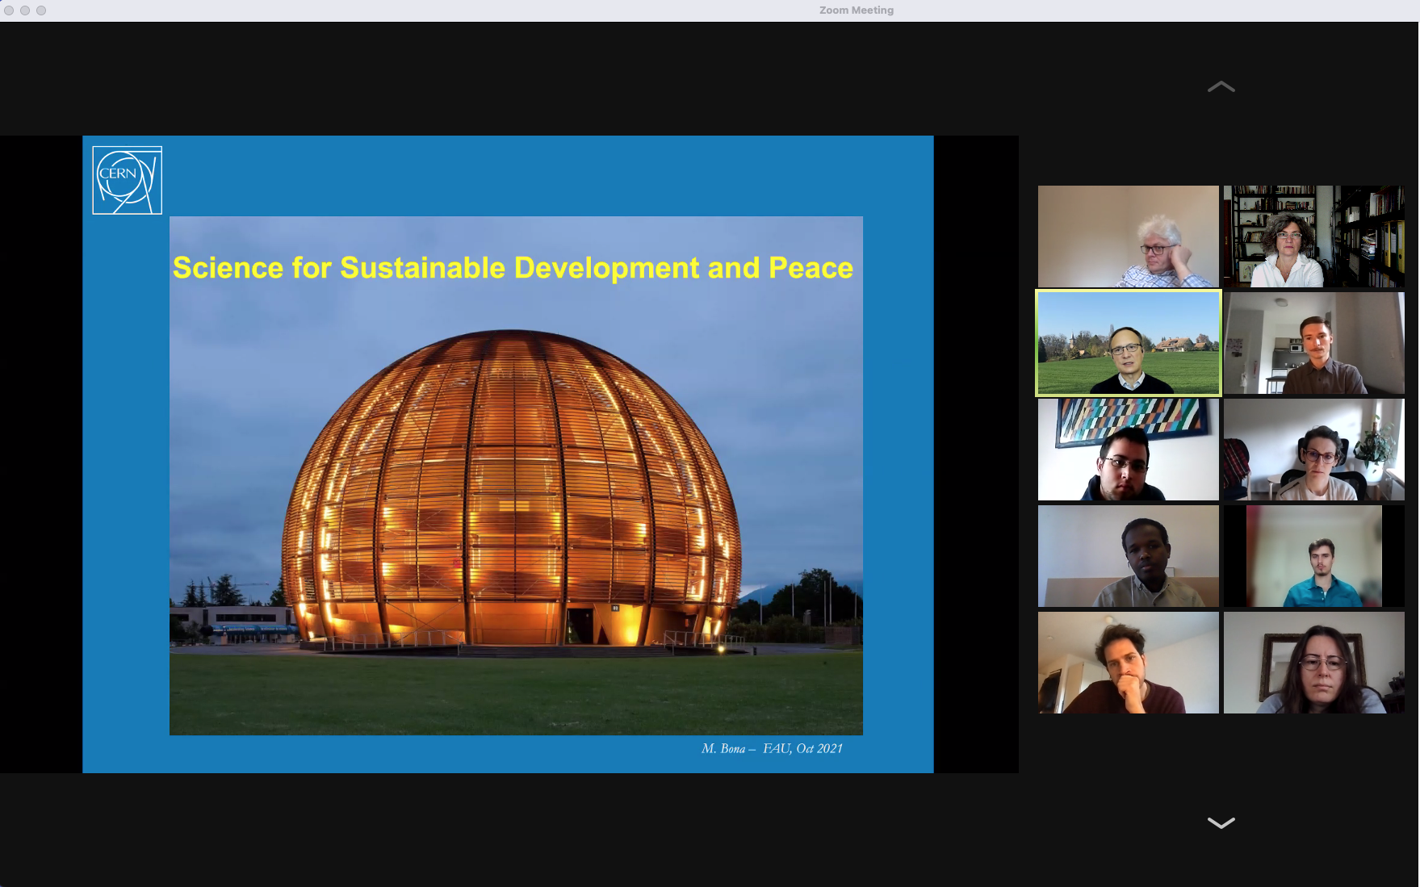Select the man in the teal shirt
Image resolution: width=1420 pixels, height=887 pixels.
(1314, 556)
